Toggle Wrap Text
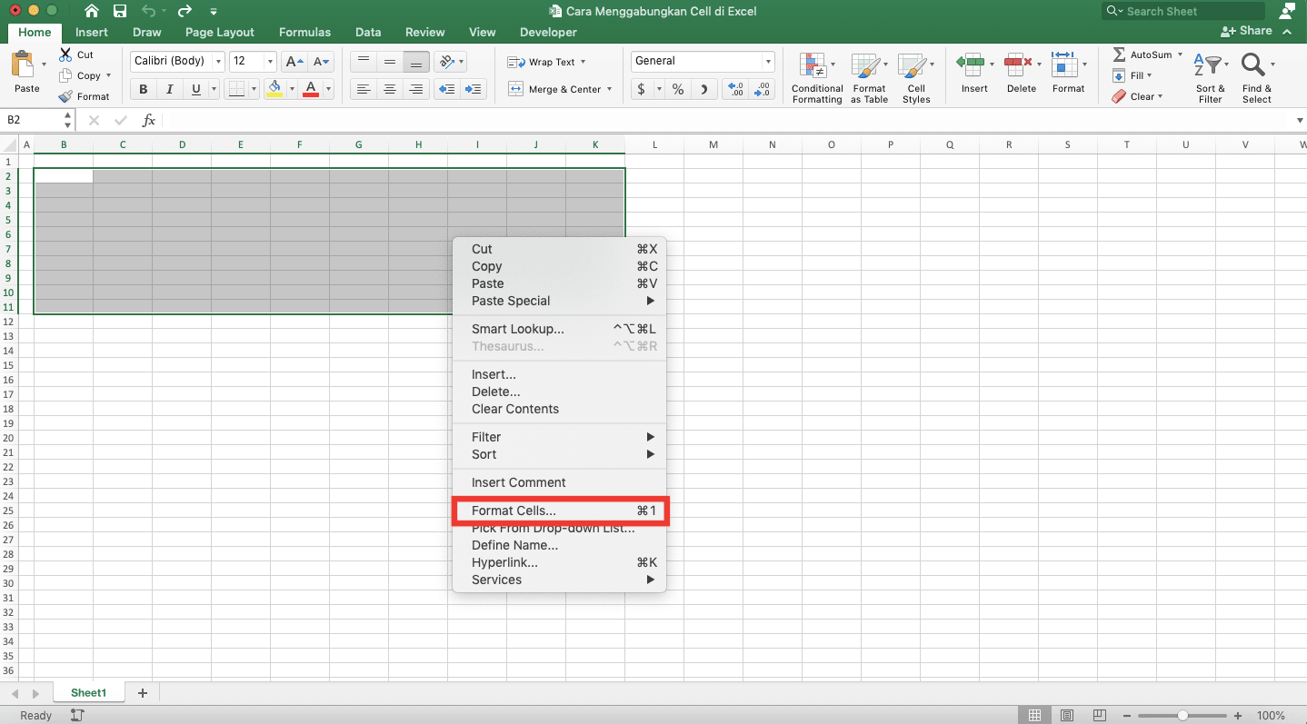The image size is (1307, 724). (546, 62)
